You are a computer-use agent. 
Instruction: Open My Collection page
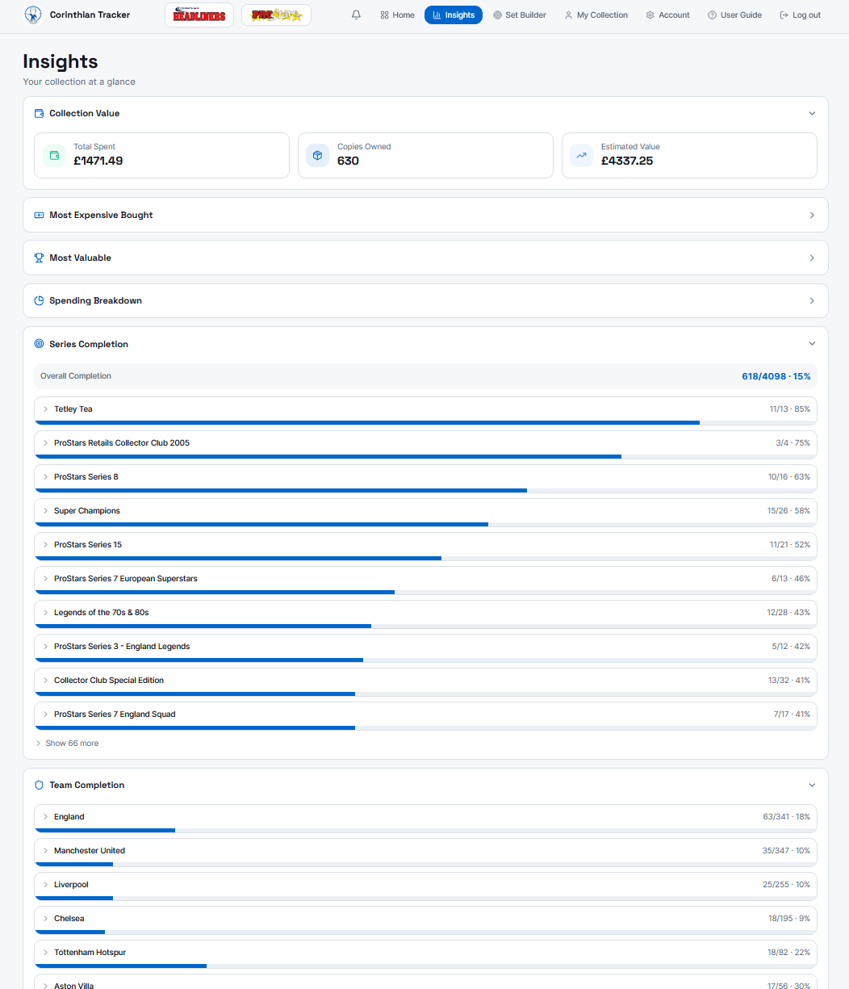coord(596,15)
